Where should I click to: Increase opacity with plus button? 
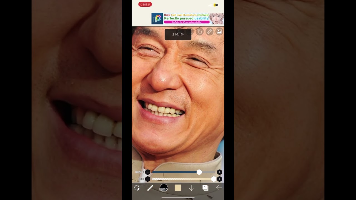click(x=219, y=179)
